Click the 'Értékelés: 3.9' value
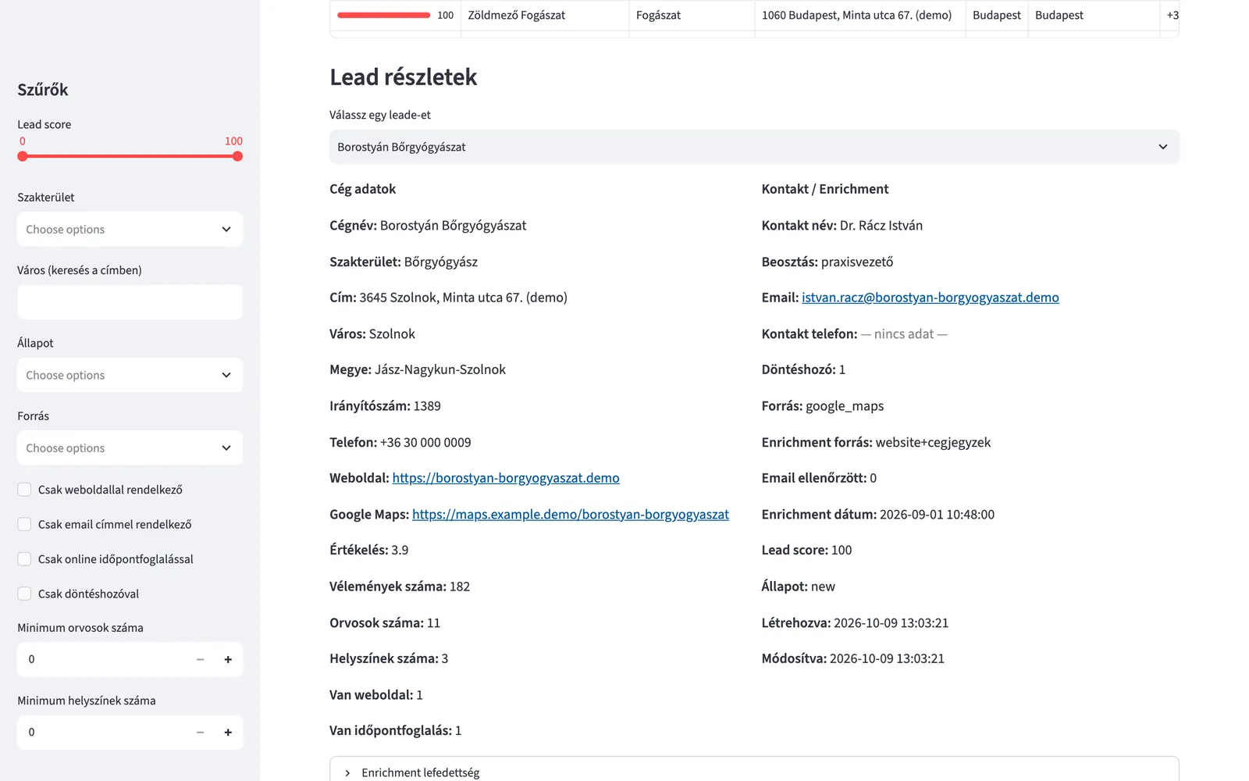 pyautogui.click(x=369, y=551)
